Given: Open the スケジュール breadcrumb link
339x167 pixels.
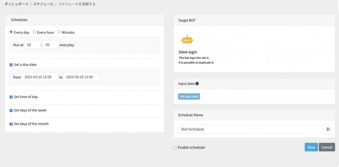Looking at the screenshot, I should [x=43, y=4].
